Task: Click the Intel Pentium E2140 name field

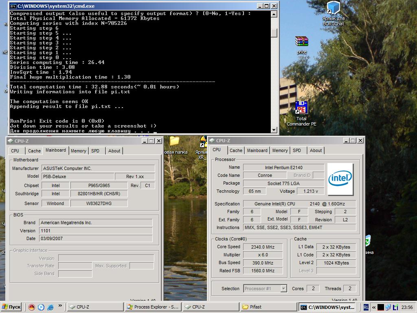Action: click(x=283, y=168)
